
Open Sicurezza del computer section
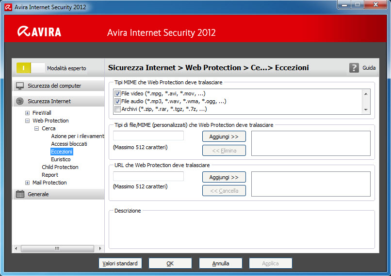pos(59,86)
